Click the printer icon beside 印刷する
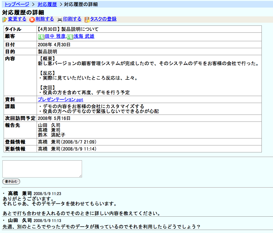273x233 pixels. coord(60,19)
